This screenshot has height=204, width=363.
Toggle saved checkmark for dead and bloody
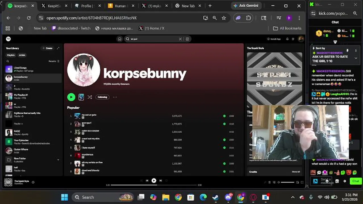click(x=224, y=171)
